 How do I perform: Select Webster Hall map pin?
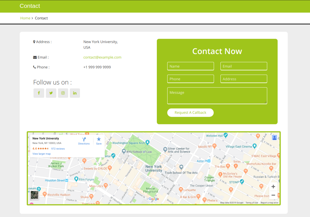point(226,135)
